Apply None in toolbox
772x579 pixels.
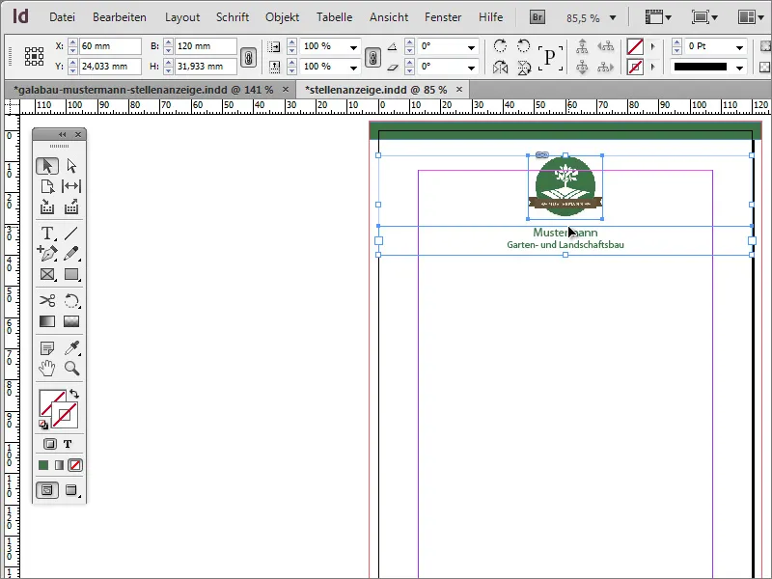pos(75,465)
